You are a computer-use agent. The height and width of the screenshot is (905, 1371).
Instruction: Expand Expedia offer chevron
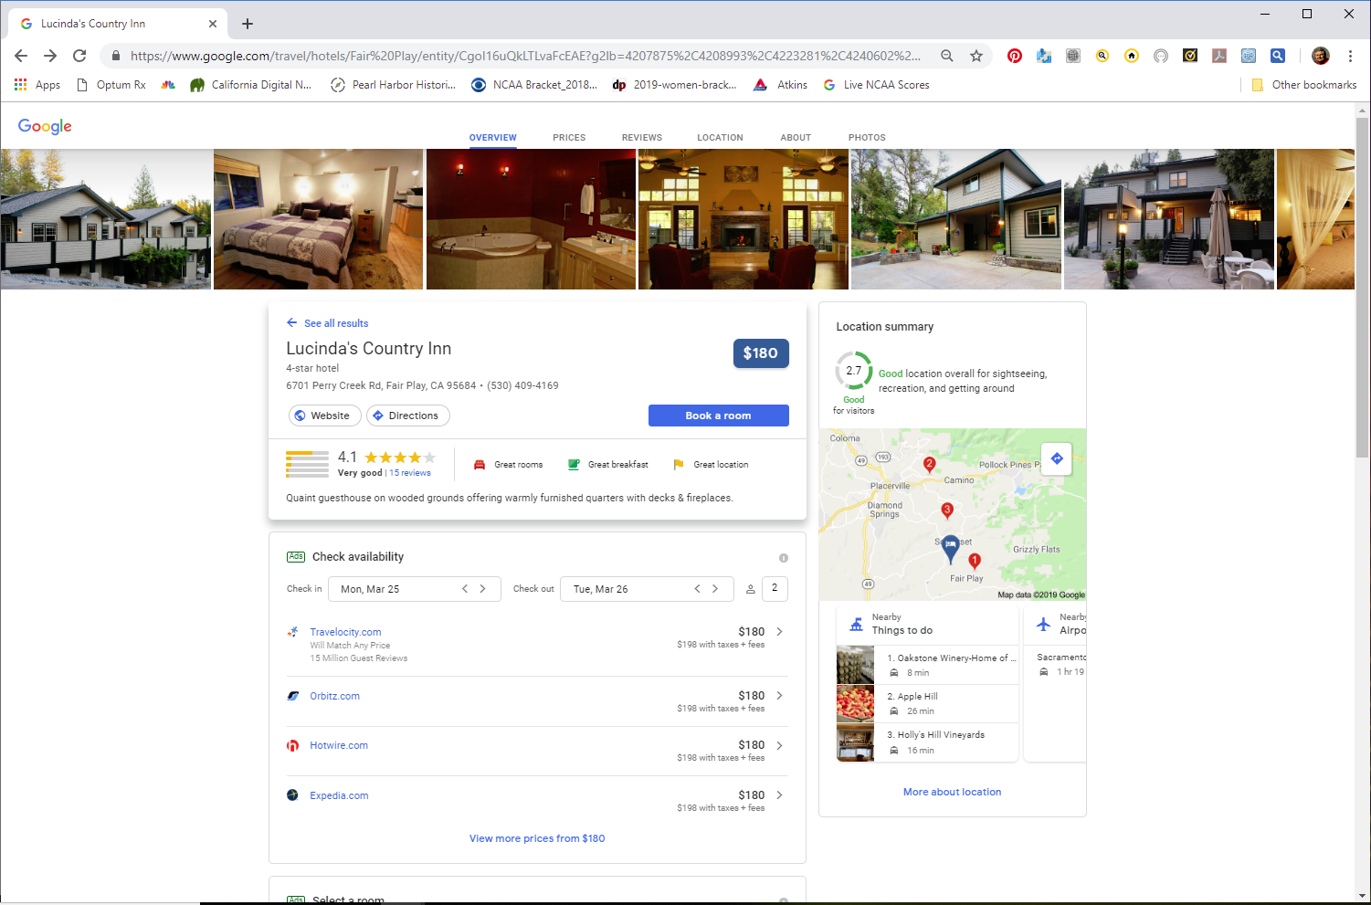[779, 795]
